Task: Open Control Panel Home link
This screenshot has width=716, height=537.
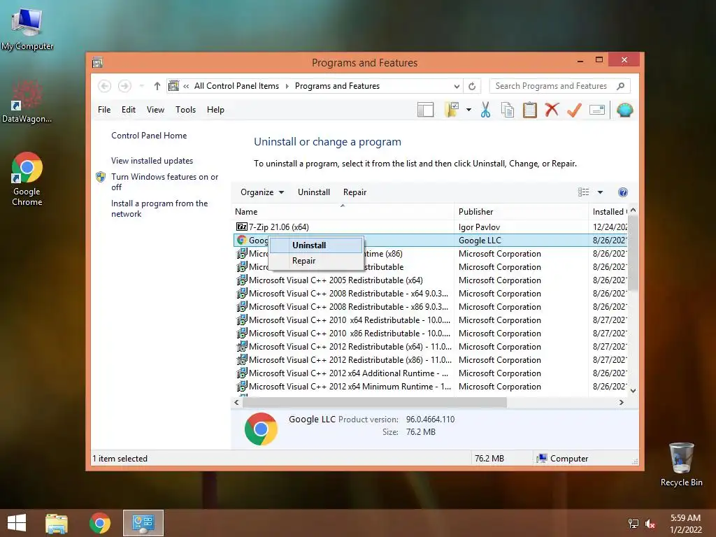Action: pyautogui.click(x=149, y=136)
